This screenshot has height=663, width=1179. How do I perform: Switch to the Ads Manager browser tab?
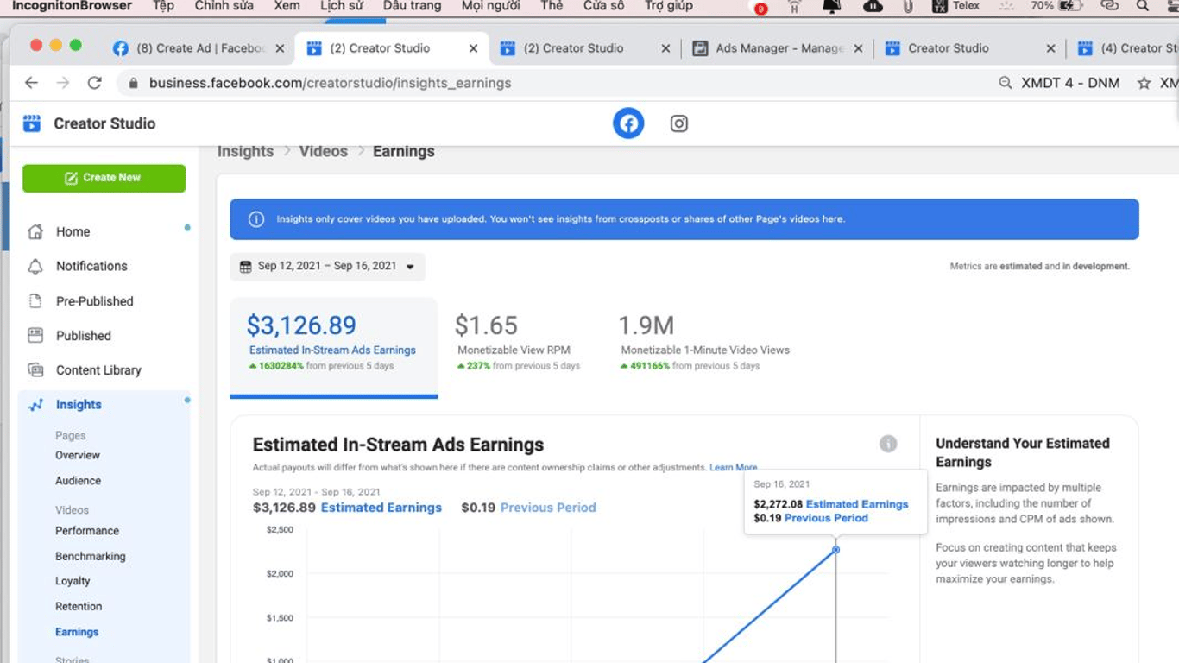(777, 48)
